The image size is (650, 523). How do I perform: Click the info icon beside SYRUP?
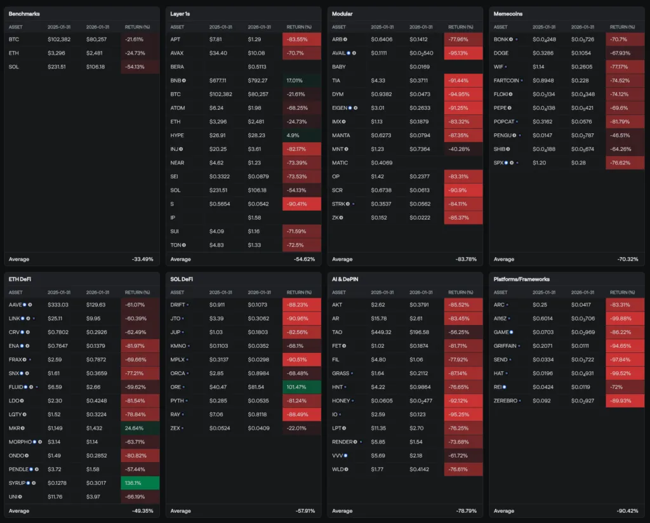(34, 483)
